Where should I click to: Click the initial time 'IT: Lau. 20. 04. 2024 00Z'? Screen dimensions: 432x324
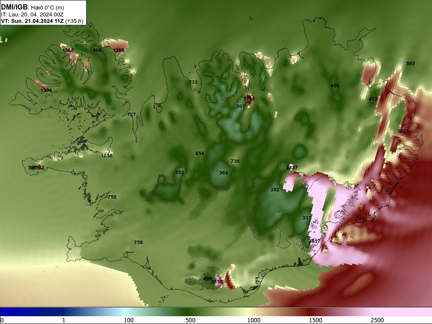click(x=32, y=15)
